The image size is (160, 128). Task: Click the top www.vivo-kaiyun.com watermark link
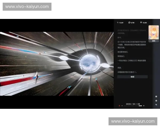pos(27,6)
